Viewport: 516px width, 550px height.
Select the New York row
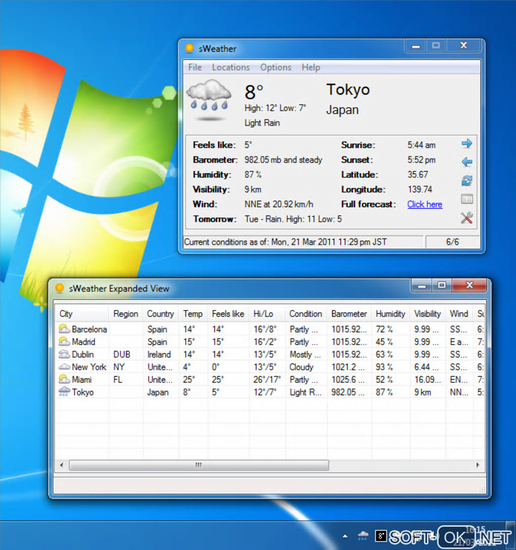tap(89, 367)
